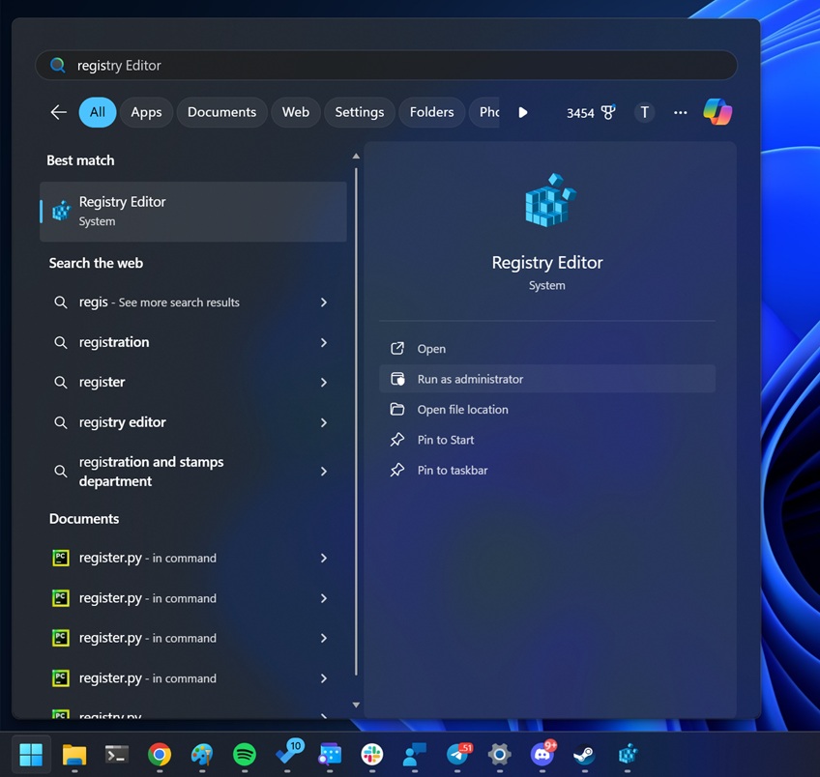Click the Microsoft Rewards points icon
Viewport: 820px width, 777px height.
coord(608,112)
